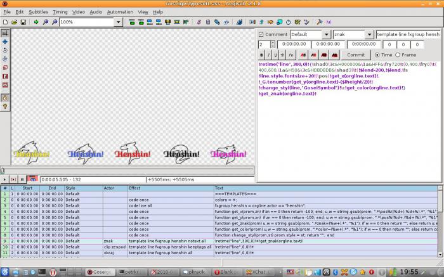Open the View menu
Image resolution: width=444 pixels, height=277 pixels.
pos(143,12)
